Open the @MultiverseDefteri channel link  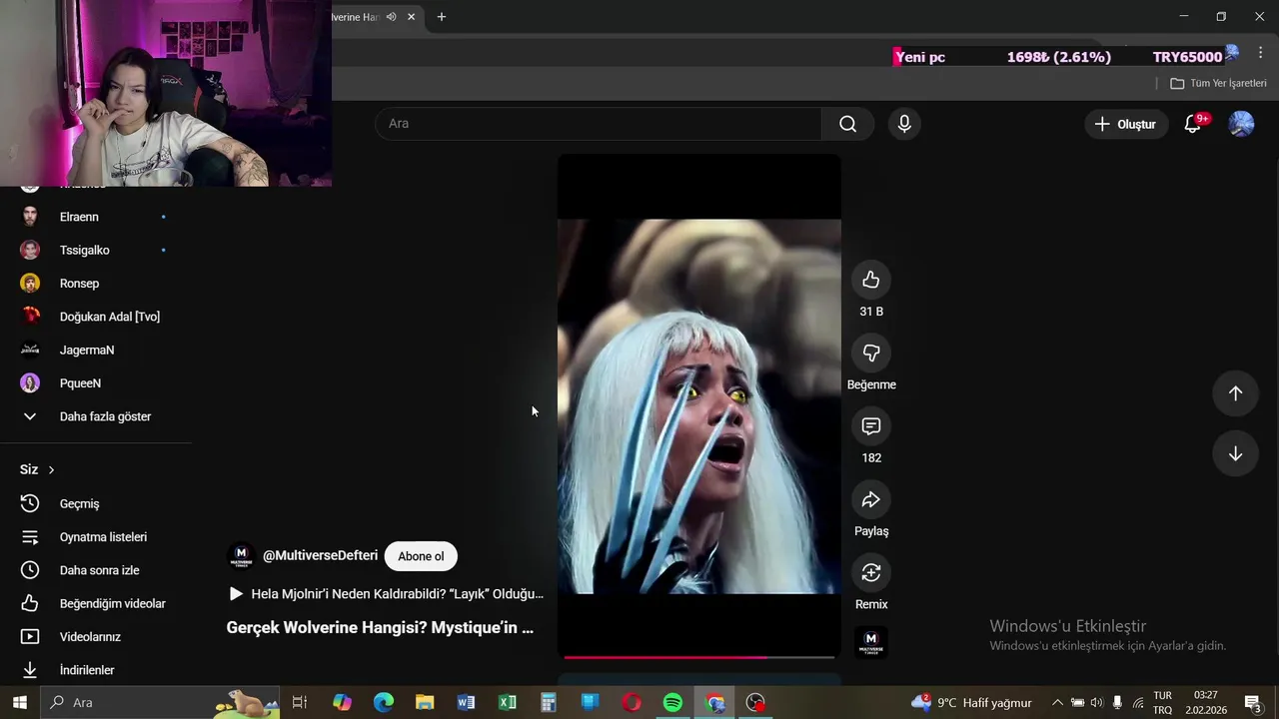pos(320,555)
